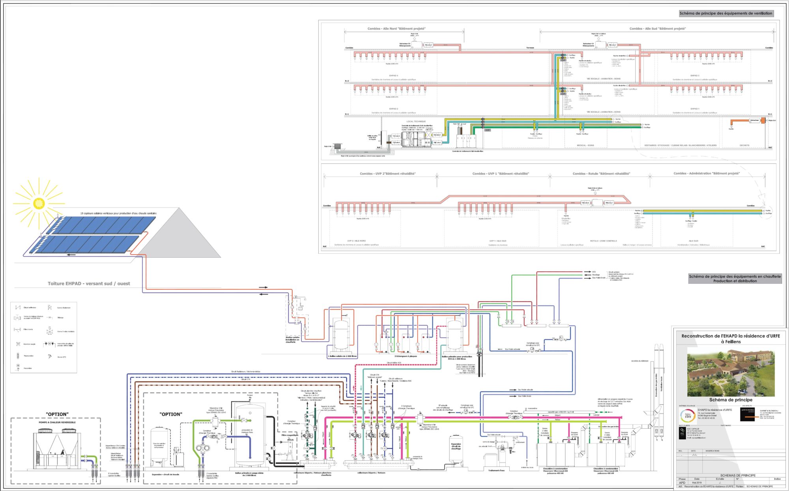
Task: Select the upper row of blue solar collectors
Action: pos(101,225)
